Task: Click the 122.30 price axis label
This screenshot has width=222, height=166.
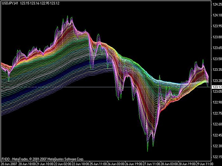Action: [x=217, y=146]
